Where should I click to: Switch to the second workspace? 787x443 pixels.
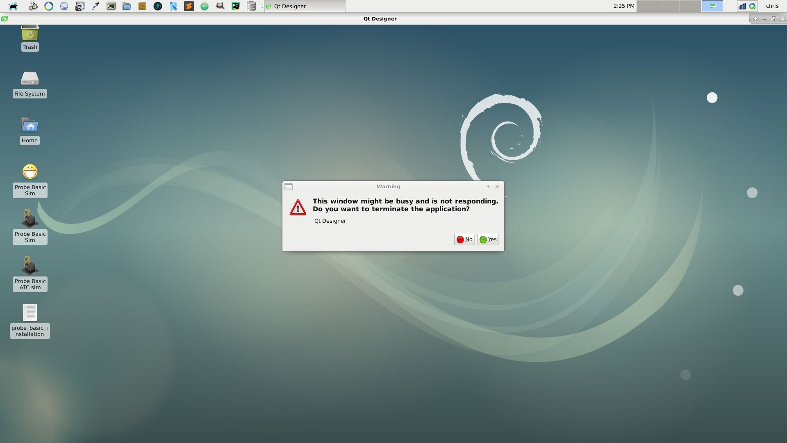coord(669,6)
